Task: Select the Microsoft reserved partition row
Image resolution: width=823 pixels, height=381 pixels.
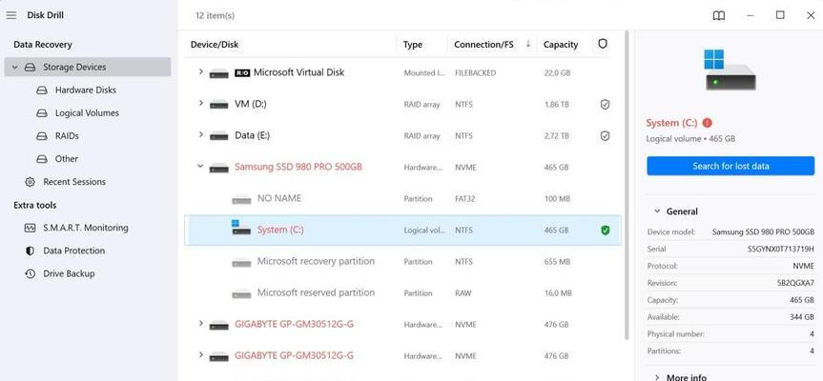Action: click(402, 293)
